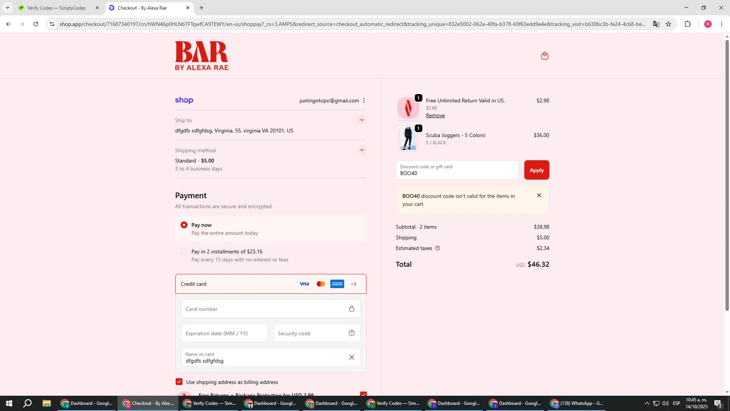The width and height of the screenshot is (730, 411).
Task: Click the Mastercard logo
Action: 321,284
